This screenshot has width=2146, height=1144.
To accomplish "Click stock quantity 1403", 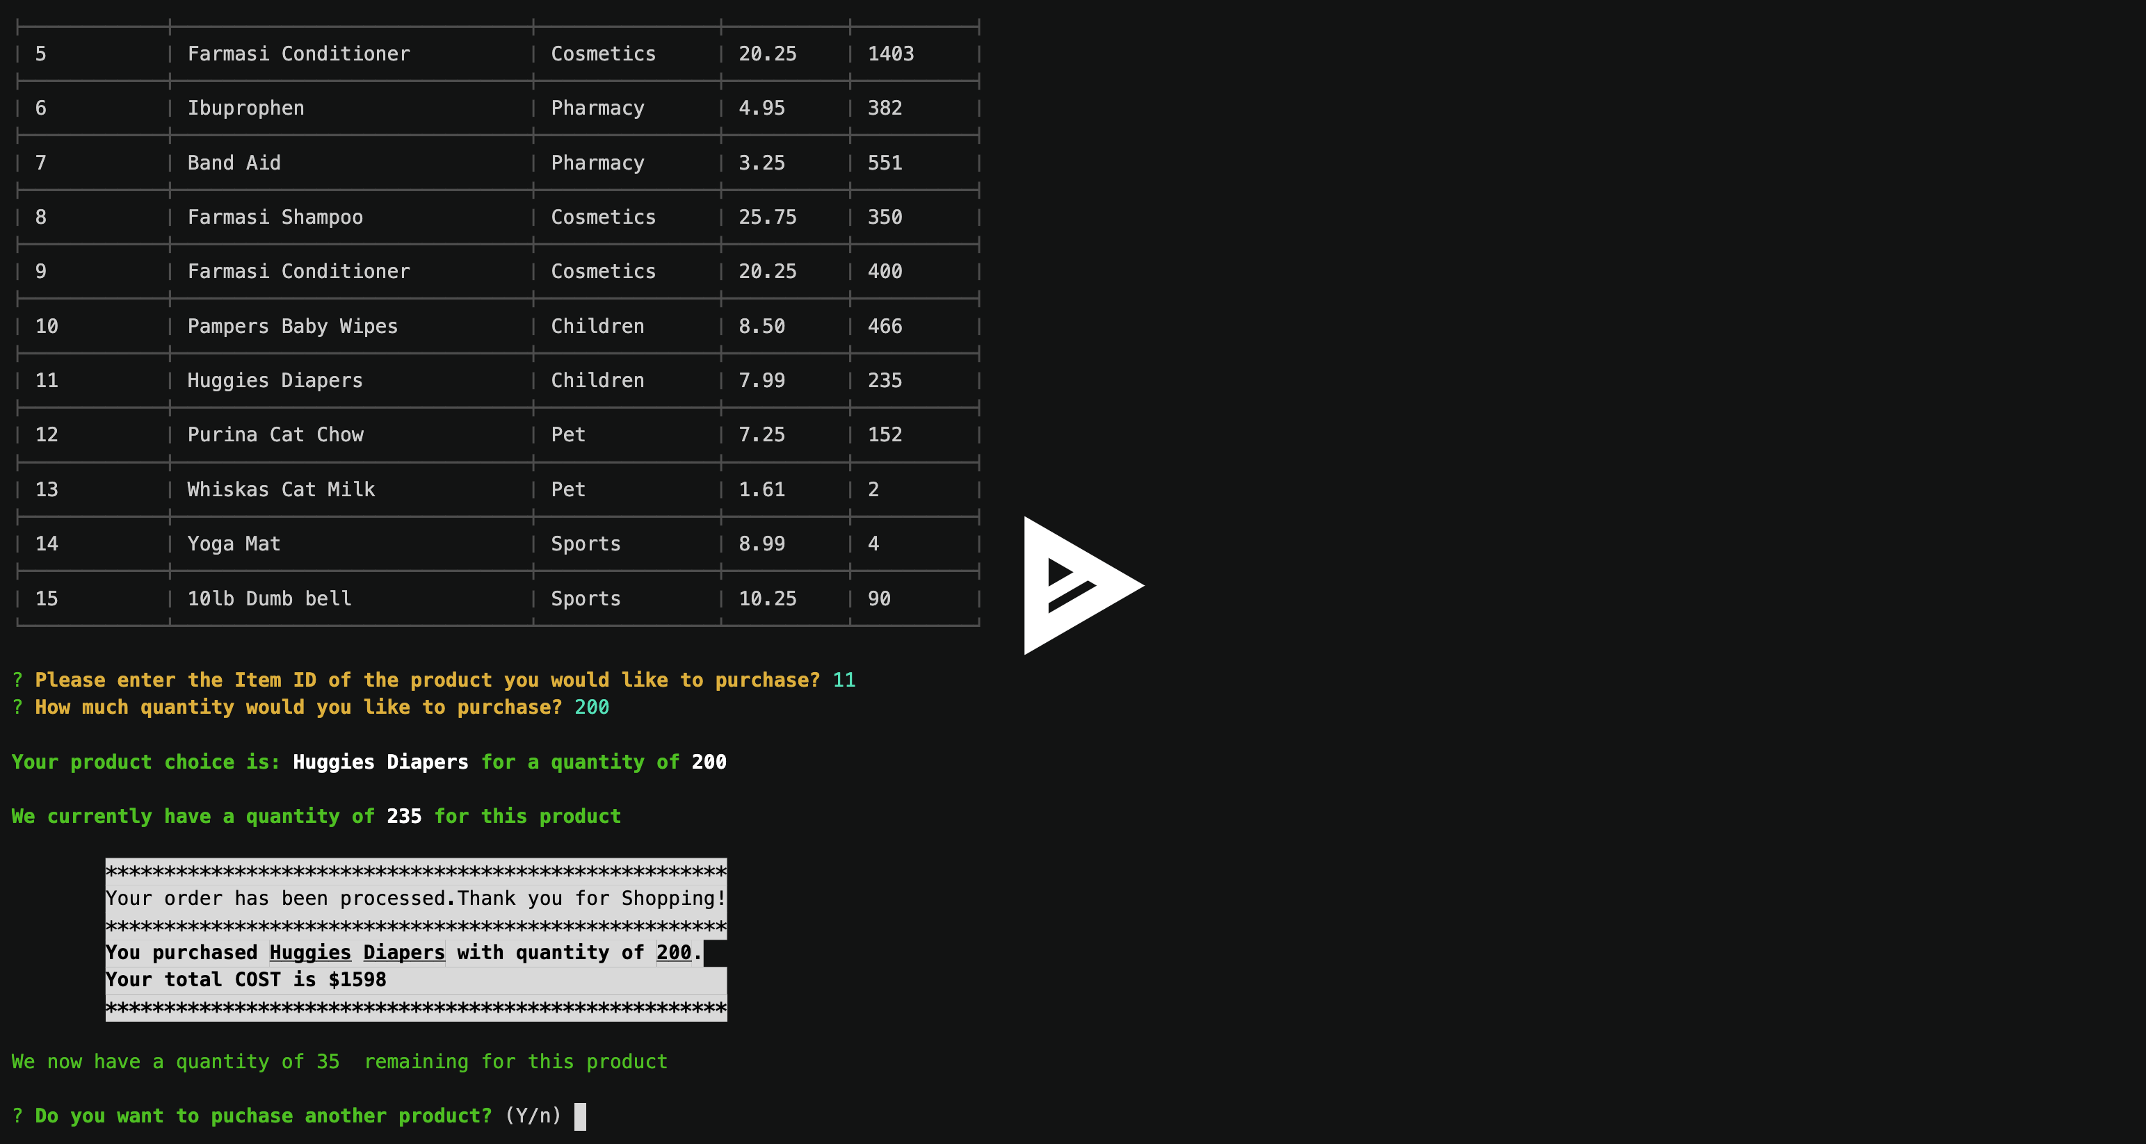I will click(x=891, y=54).
